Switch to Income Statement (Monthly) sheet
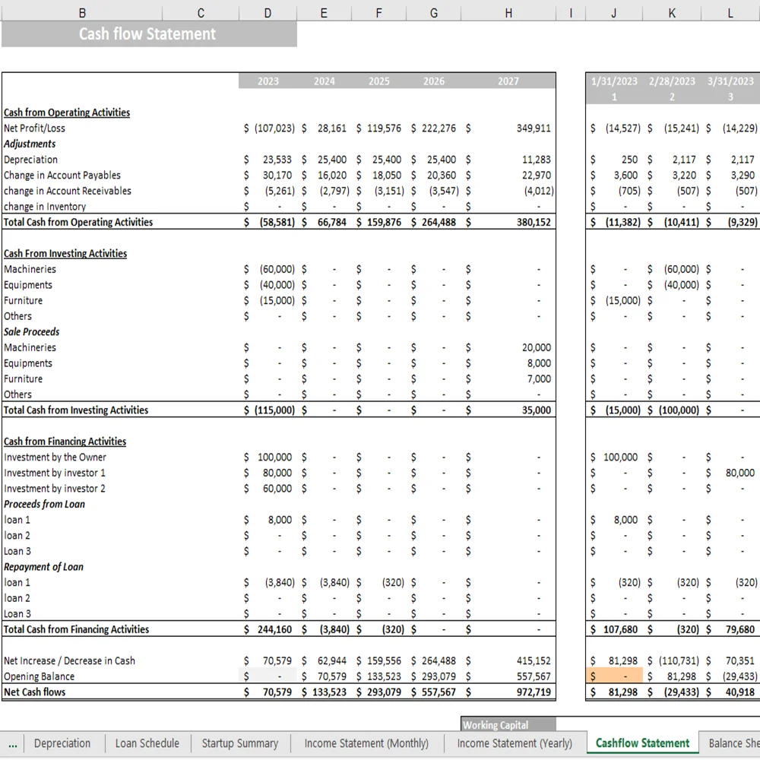Image resolution: width=760 pixels, height=760 pixels. click(x=366, y=743)
